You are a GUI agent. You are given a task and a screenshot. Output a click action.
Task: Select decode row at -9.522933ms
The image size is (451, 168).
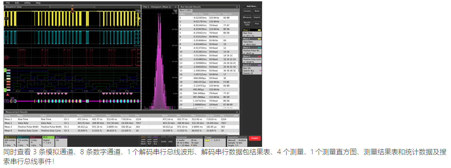[x=209, y=18]
